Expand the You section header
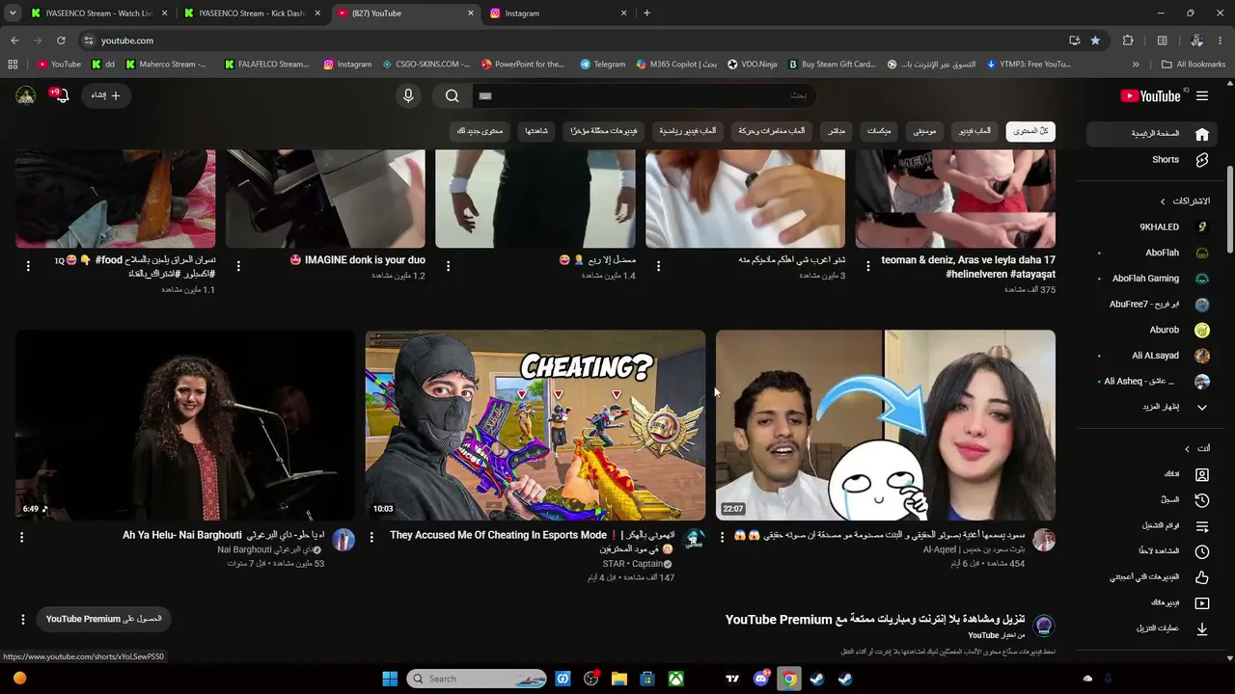The width and height of the screenshot is (1235, 694). 1197,448
